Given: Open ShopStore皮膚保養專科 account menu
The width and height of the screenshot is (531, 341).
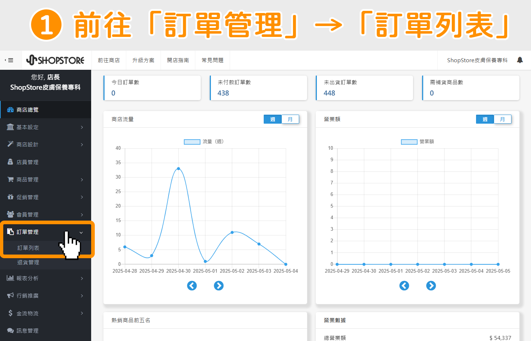Looking at the screenshot, I should (477, 60).
